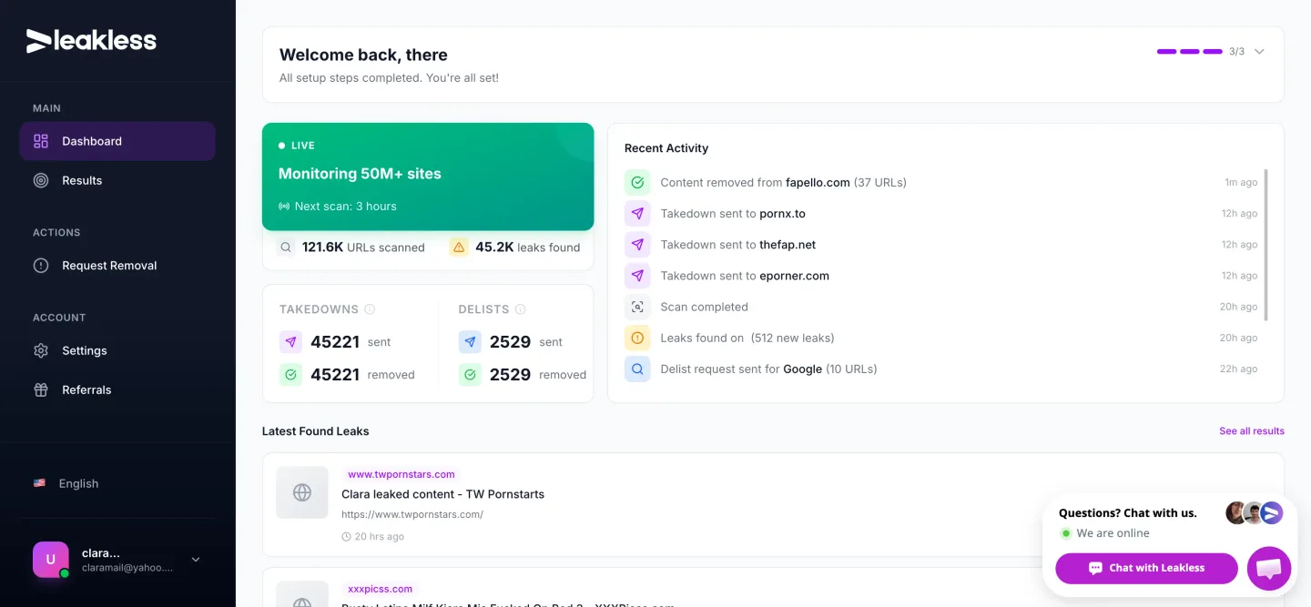Click the delists sent paper-plane icon

[x=470, y=342]
